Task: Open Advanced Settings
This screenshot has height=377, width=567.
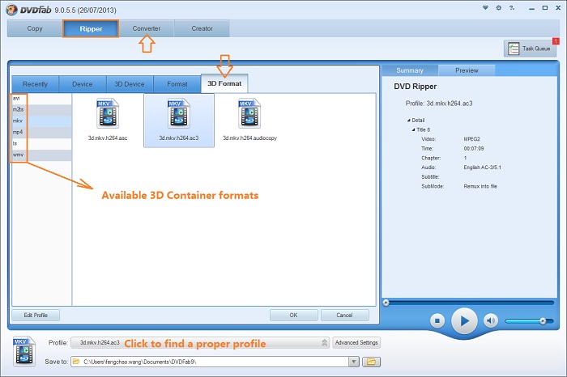Action: tap(356, 343)
